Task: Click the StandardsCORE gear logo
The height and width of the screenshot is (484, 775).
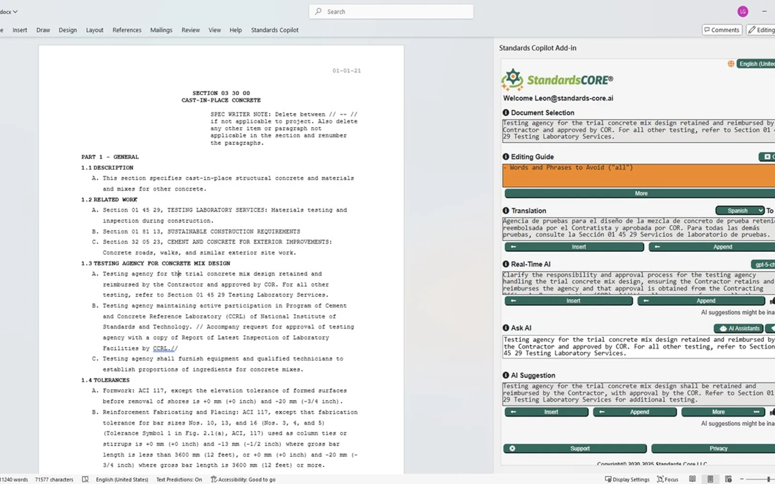Action: 512,80
